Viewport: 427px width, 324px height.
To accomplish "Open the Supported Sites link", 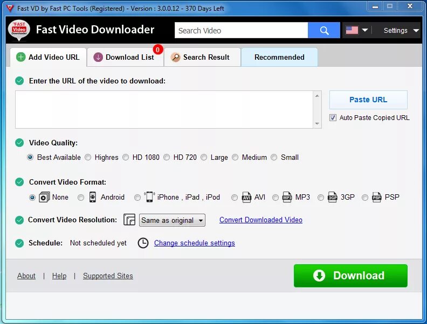I will [x=108, y=276].
